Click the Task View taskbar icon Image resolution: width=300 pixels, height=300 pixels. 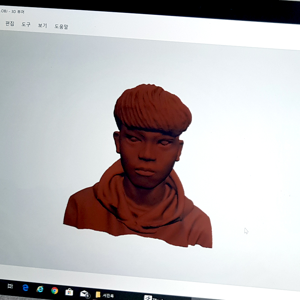[10, 286]
